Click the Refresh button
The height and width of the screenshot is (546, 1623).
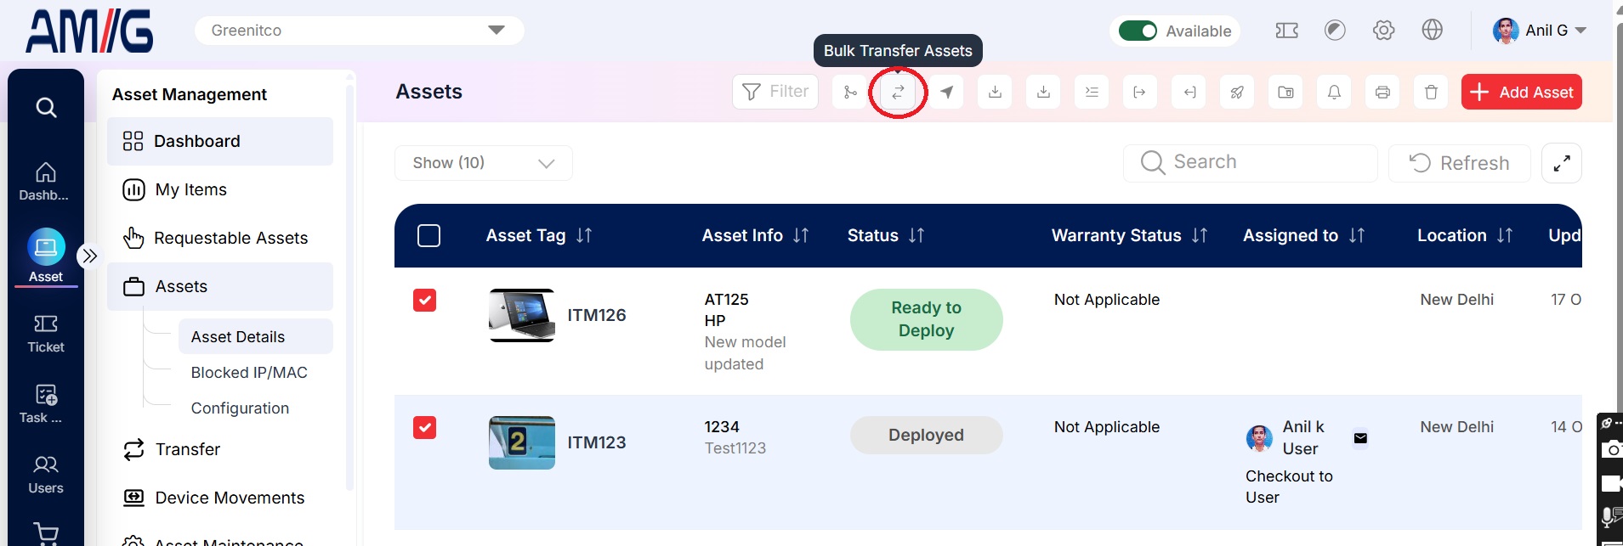pyautogui.click(x=1459, y=163)
